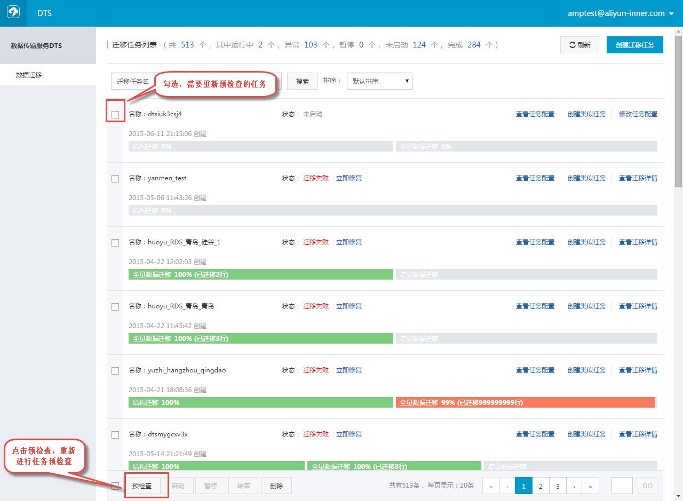Click the 迁移失败 status of yanmen_test

pos(316,178)
